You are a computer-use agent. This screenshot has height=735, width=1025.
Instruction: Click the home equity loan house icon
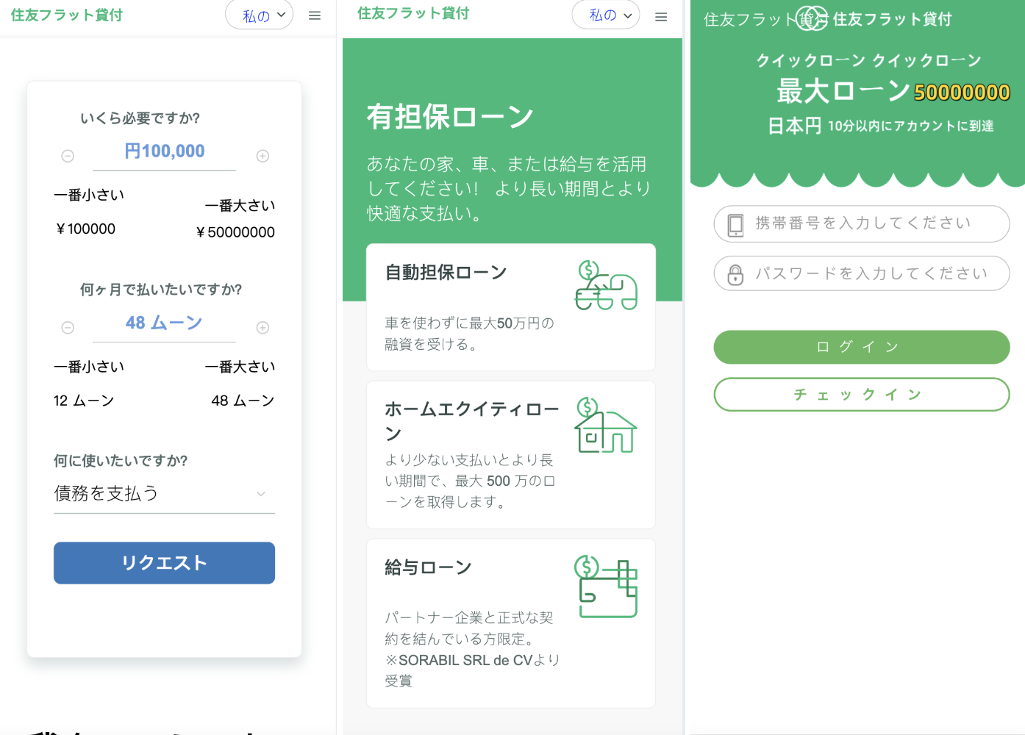606,426
